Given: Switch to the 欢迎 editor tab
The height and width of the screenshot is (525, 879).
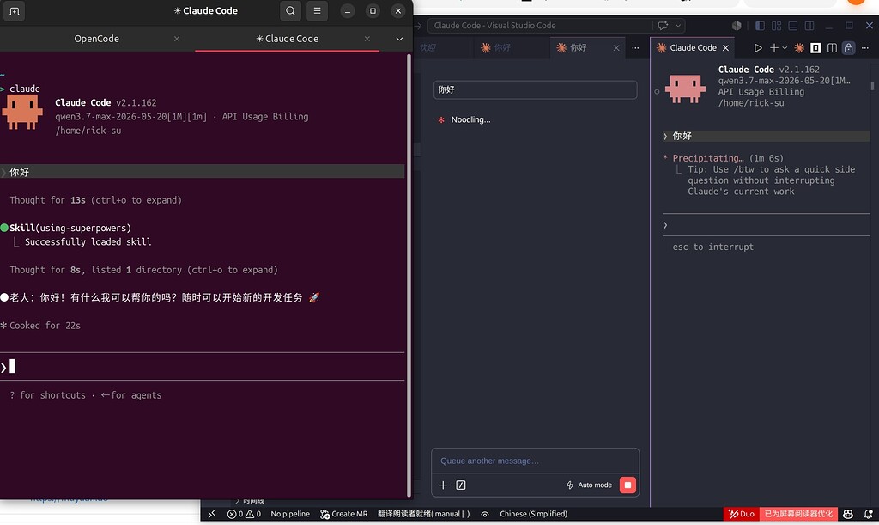Looking at the screenshot, I should click(x=427, y=47).
